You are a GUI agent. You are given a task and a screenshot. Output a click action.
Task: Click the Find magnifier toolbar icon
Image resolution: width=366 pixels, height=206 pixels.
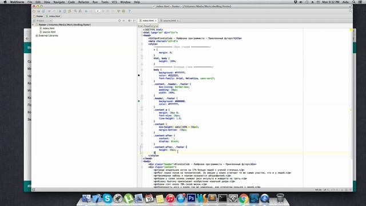pyautogui.click(x=75, y=11)
